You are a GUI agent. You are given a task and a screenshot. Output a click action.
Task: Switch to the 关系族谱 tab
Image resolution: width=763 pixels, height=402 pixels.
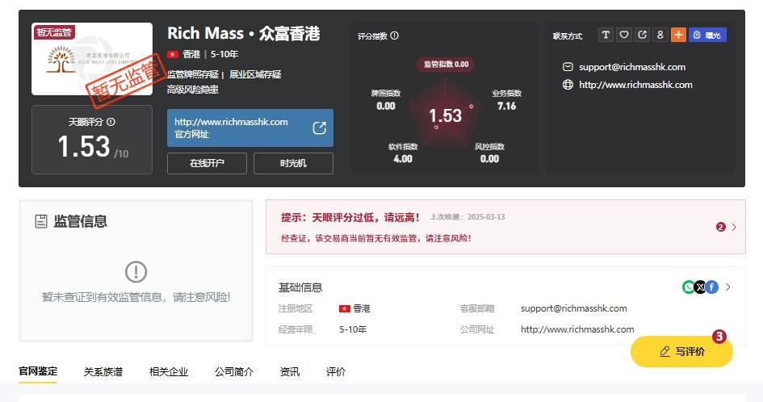point(103,372)
